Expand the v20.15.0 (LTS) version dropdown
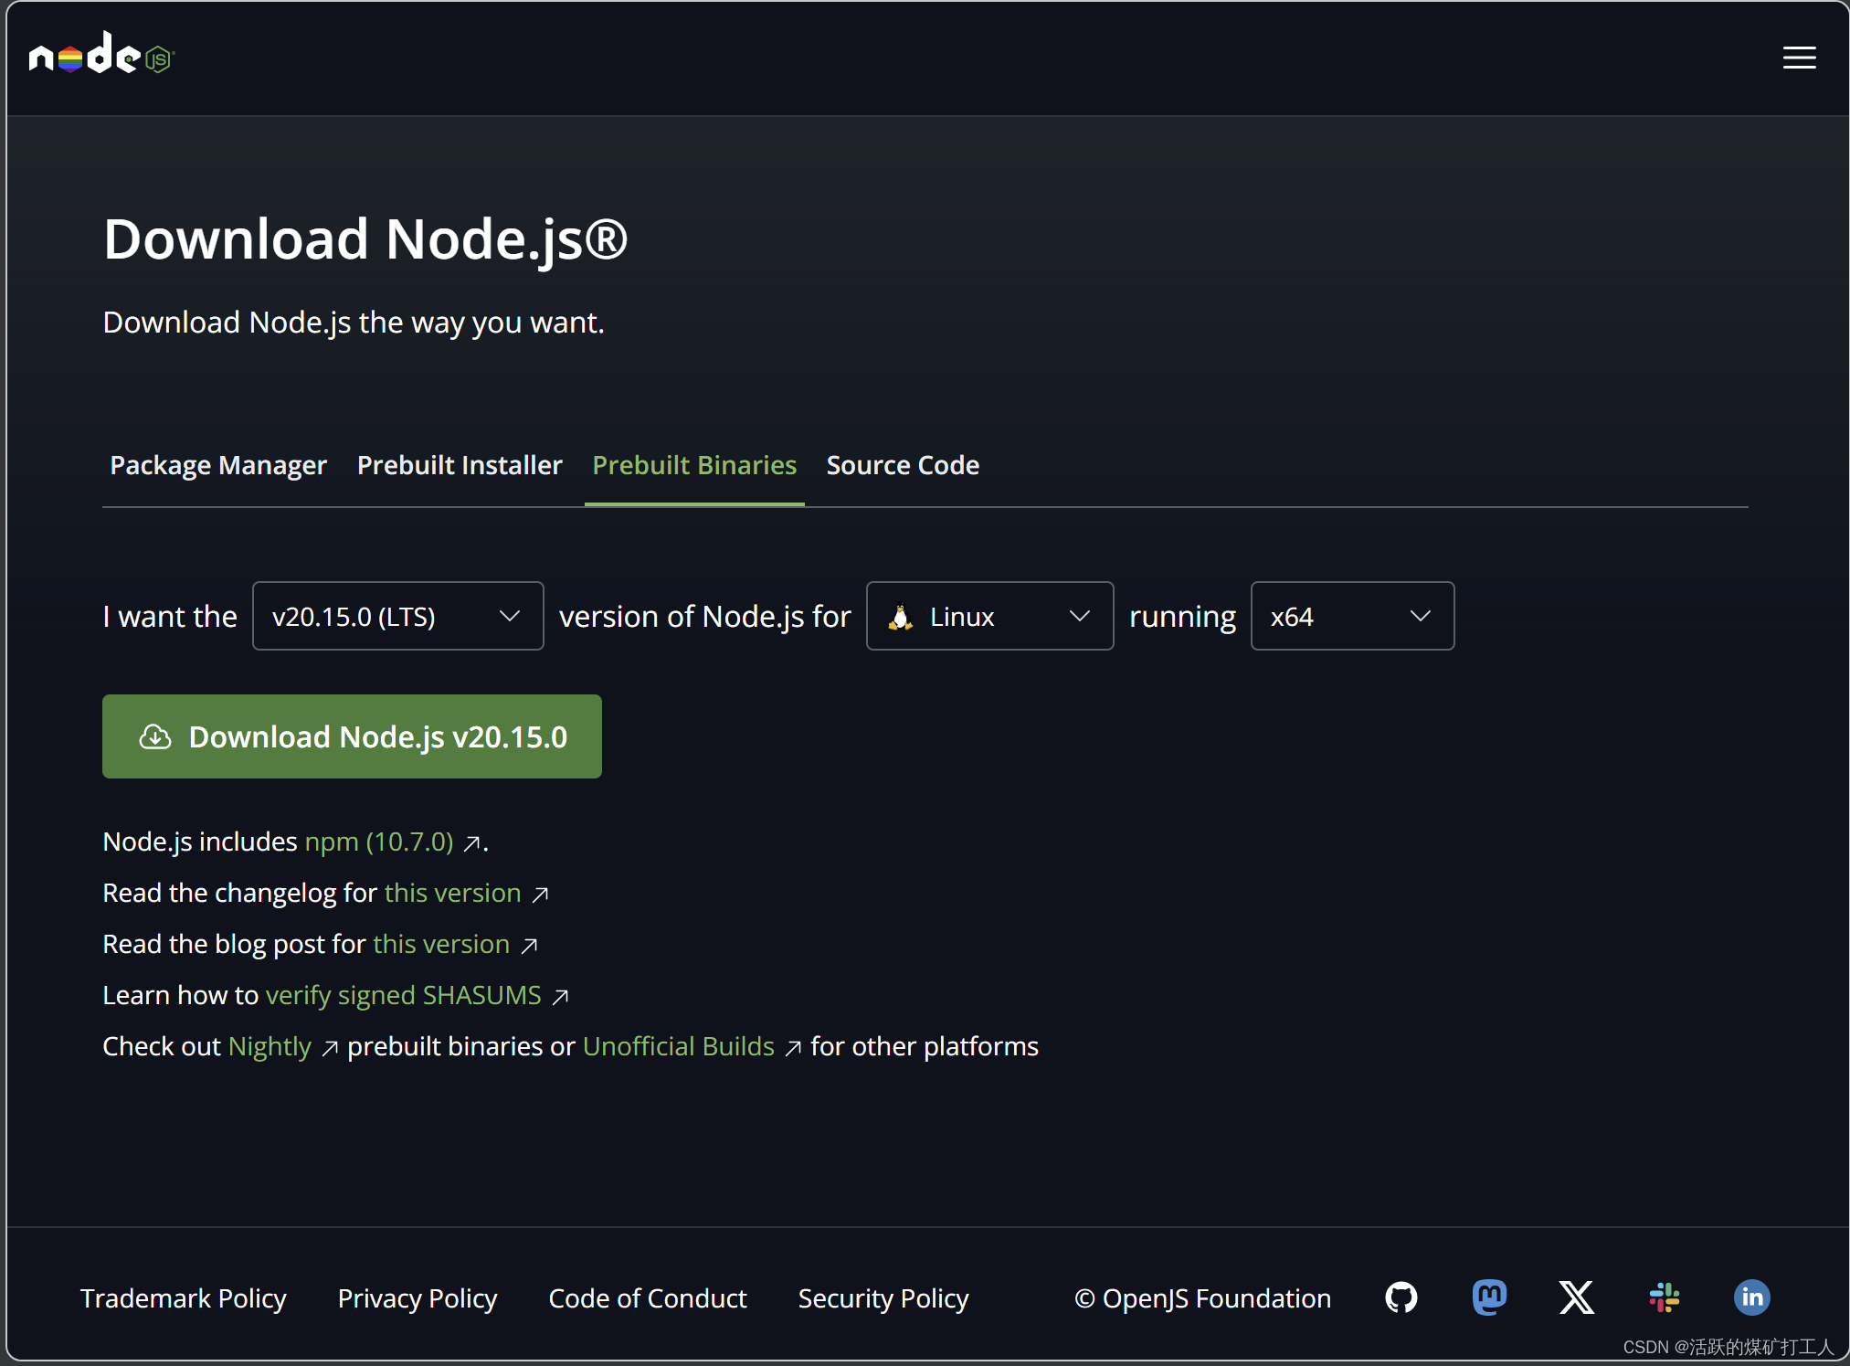1850x1366 pixels. coord(397,616)
